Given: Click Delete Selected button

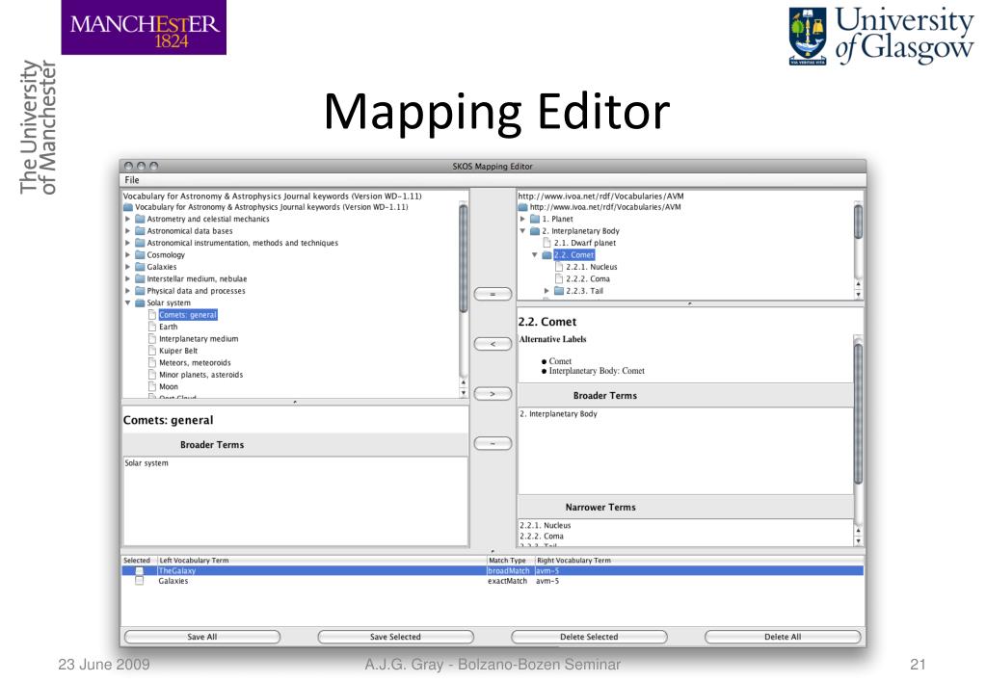Looking at the screenshot, I should coord(589,637).
